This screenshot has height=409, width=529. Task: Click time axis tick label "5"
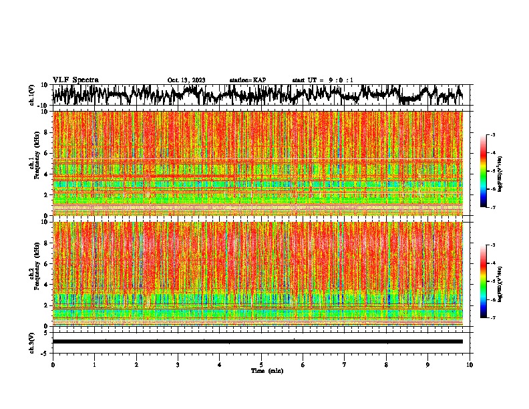pyautogui.click(x=261, y=365)
